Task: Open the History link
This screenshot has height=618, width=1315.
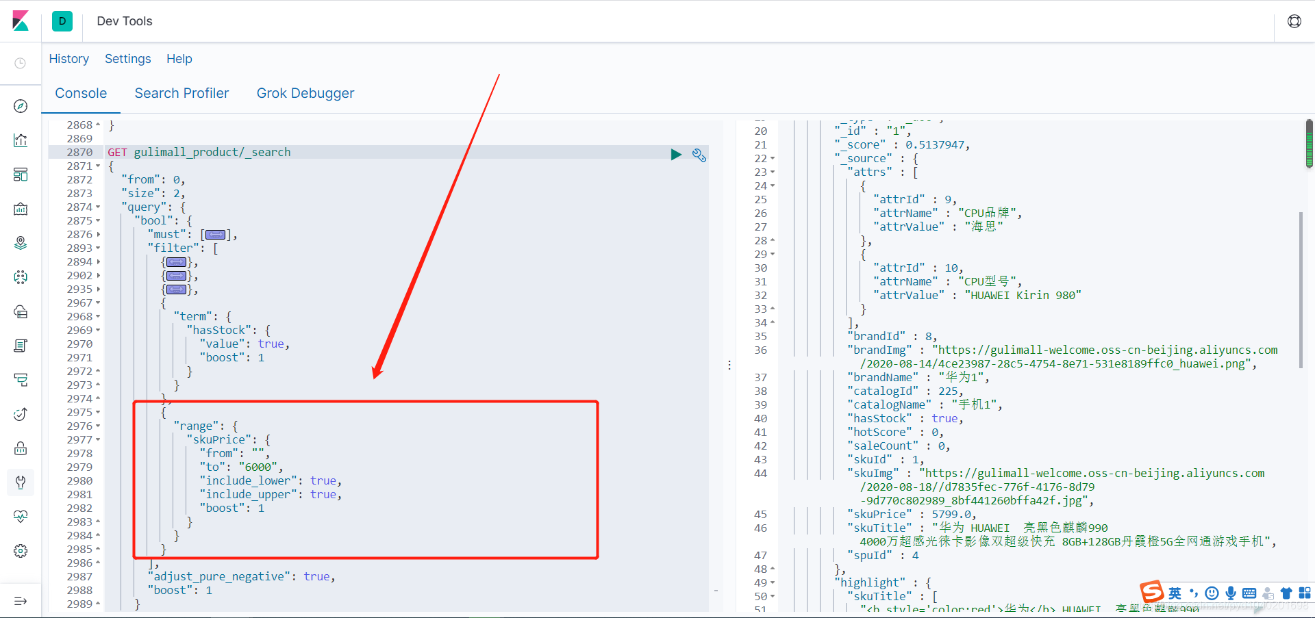Action: (x=68, y=59)
